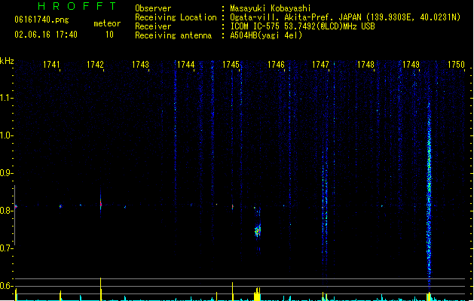Click the 0.8 kHz frequency label

[6, 211]
